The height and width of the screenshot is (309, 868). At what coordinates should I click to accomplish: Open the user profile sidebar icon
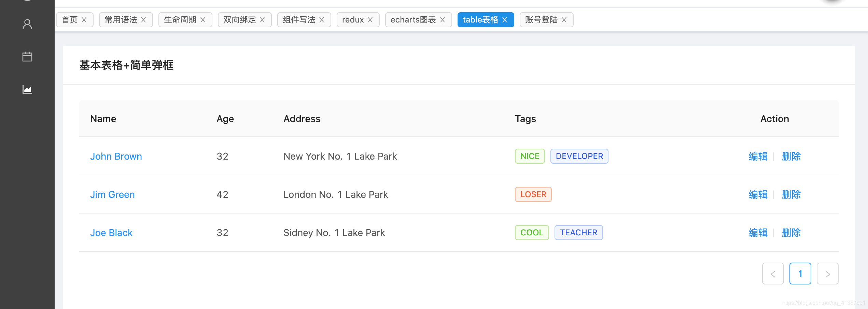[x=27, y=24]
